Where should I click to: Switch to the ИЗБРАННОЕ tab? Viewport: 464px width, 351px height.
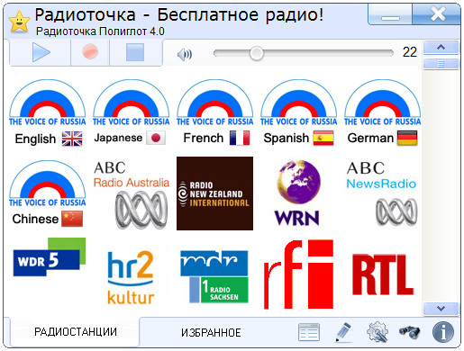coord(211,332)
